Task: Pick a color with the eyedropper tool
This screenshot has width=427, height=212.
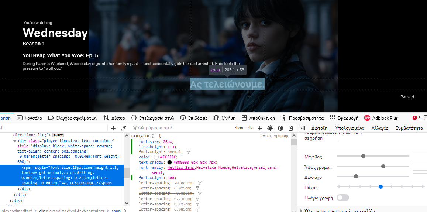Action: click(x=123, y=128)
